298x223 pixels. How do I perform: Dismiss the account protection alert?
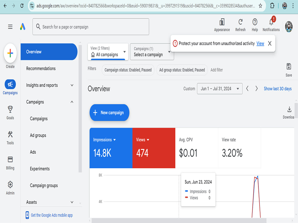coord(270,43)
